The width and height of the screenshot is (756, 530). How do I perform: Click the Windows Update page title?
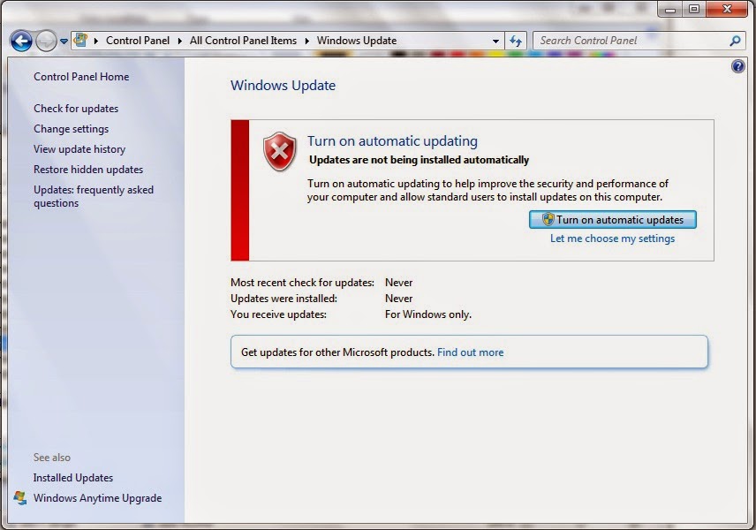coord(283,86)
